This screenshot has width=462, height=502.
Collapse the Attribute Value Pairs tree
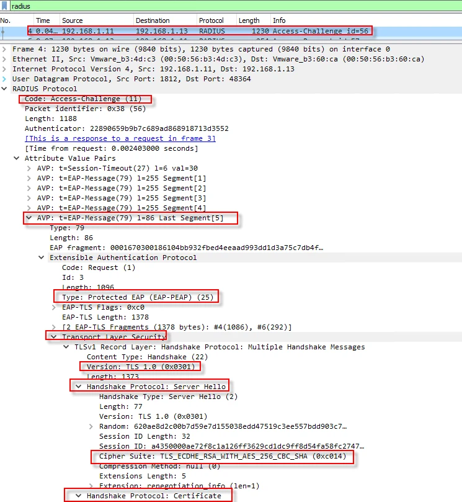pos(17,158)
